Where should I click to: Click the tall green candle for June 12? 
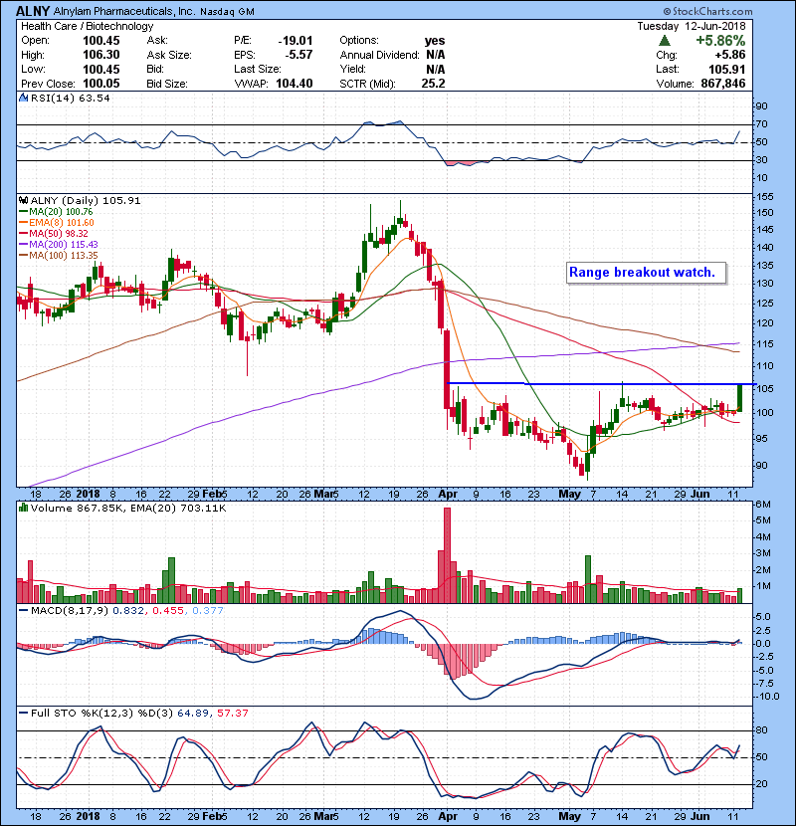pyautogui.click(x=739, y=397)
